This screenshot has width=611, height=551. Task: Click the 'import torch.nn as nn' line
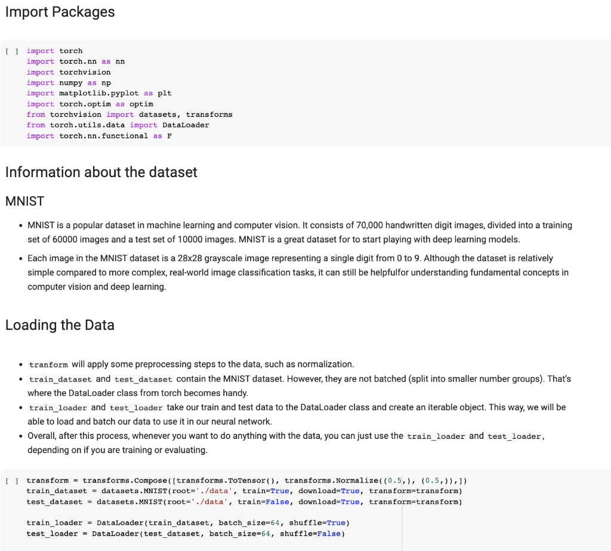[x=76, y=61]
